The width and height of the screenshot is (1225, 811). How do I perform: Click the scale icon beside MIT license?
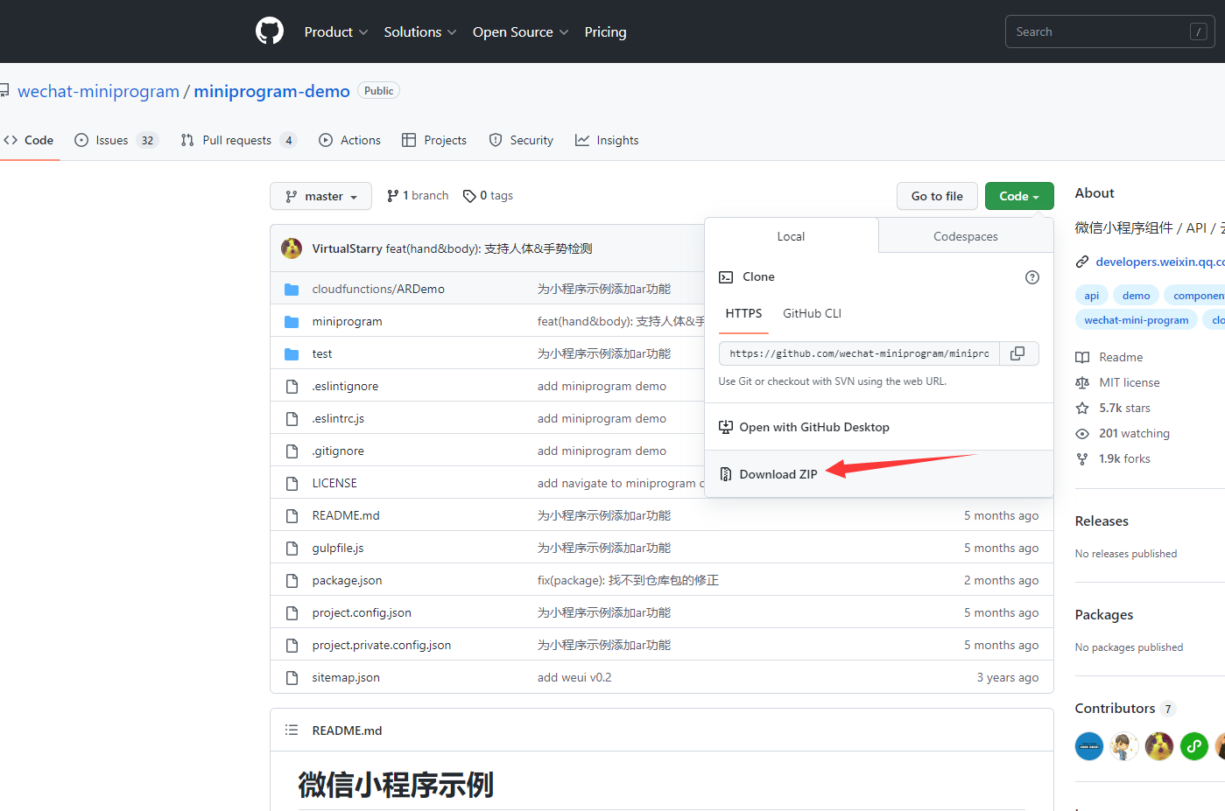[x=1082, y=382]
